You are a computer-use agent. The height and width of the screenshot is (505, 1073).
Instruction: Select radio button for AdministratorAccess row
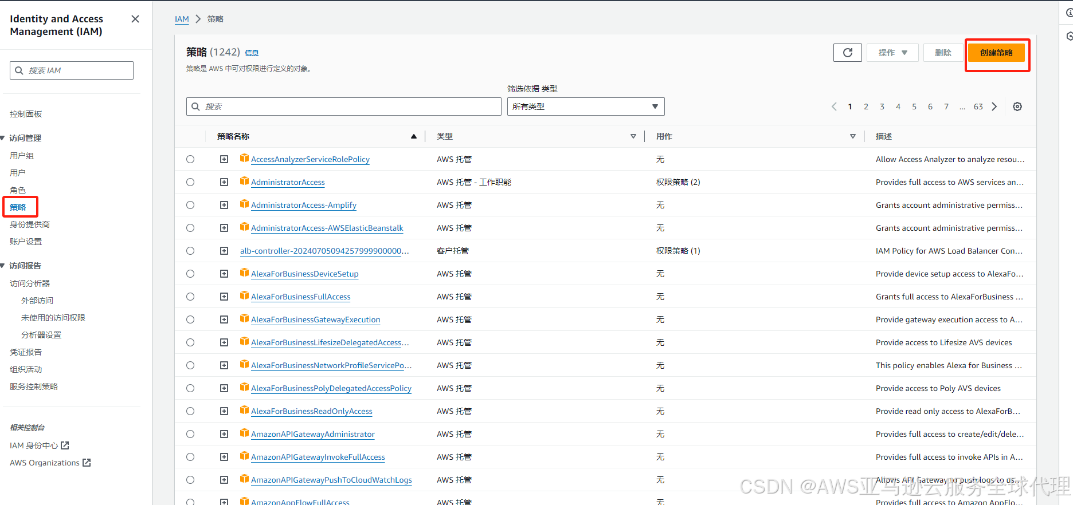coord(190,182)
